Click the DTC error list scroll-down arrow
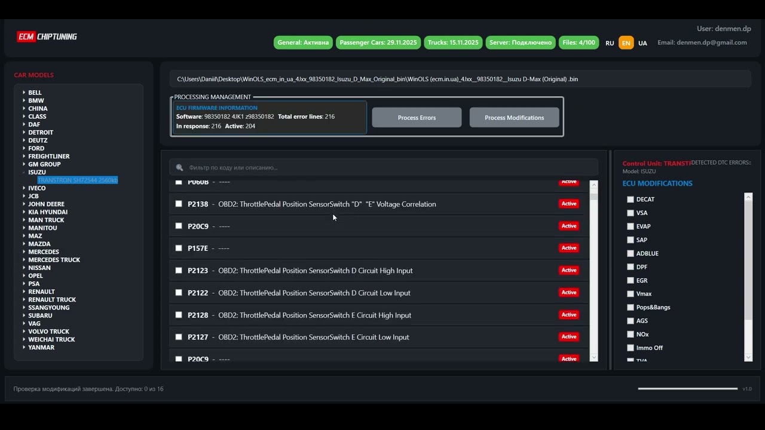The image size is (765, 430). 593,357
